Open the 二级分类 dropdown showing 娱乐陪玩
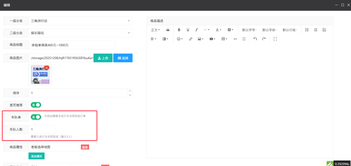 (x=81, y=33)
